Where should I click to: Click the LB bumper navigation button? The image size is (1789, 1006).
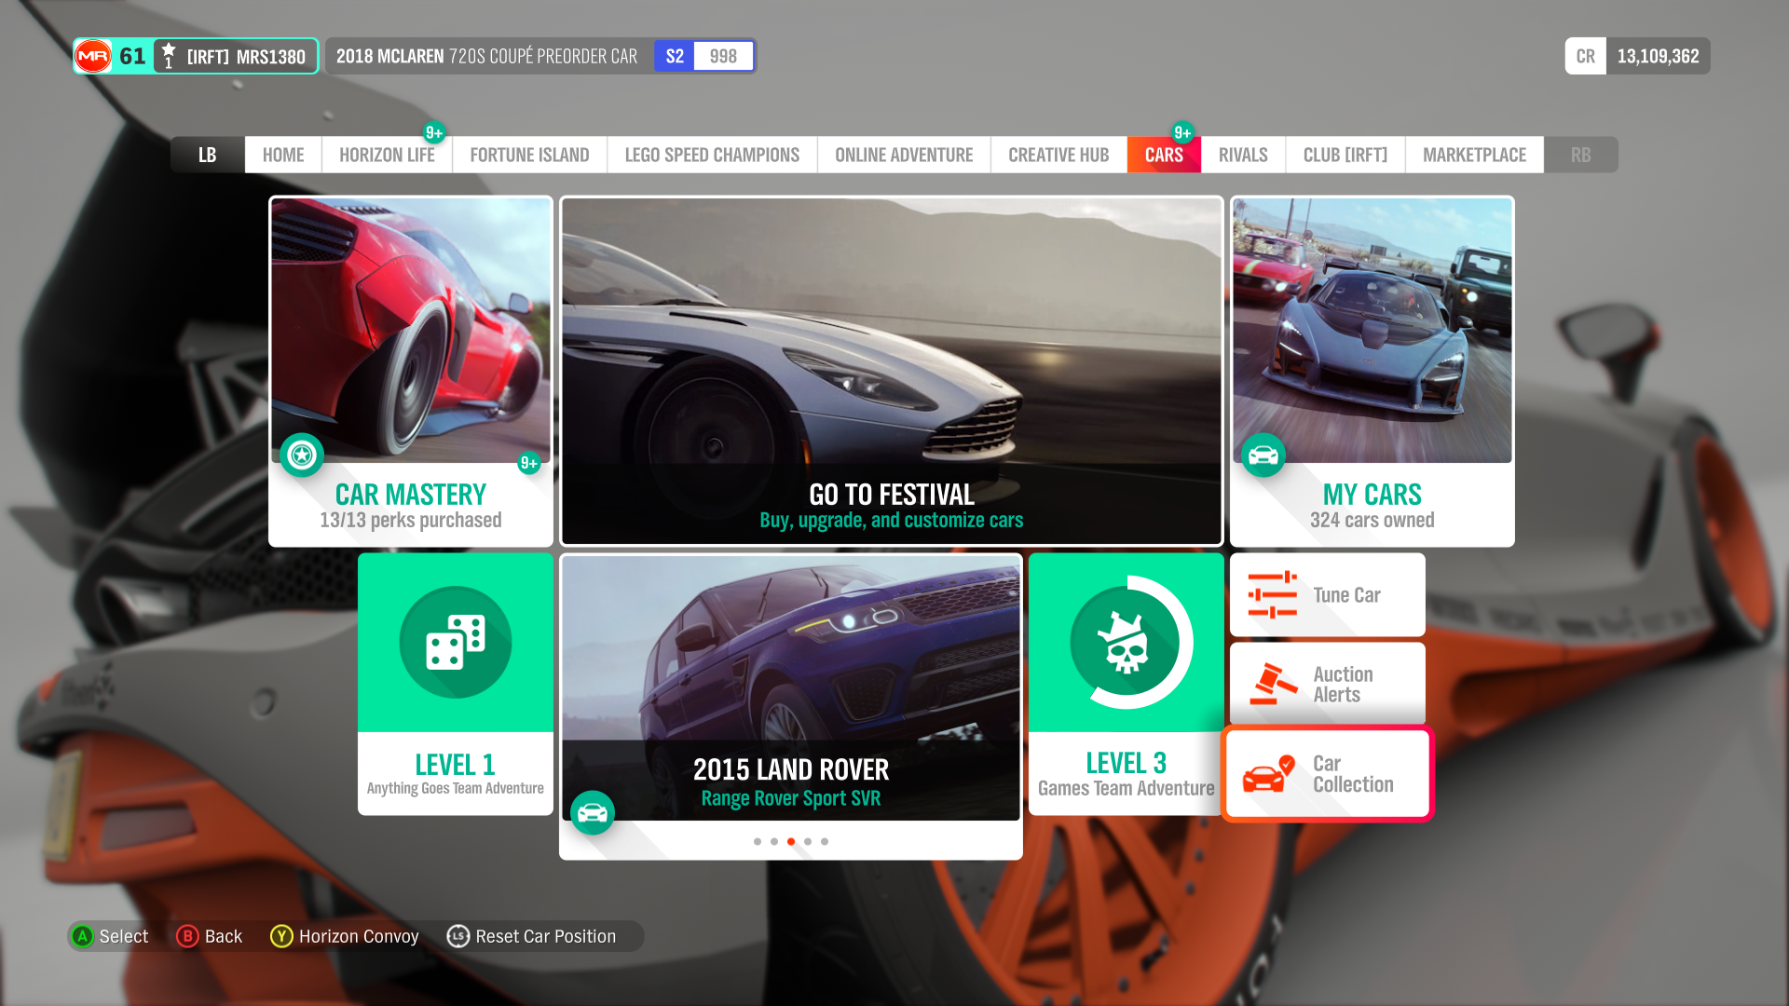click(207, 155)
